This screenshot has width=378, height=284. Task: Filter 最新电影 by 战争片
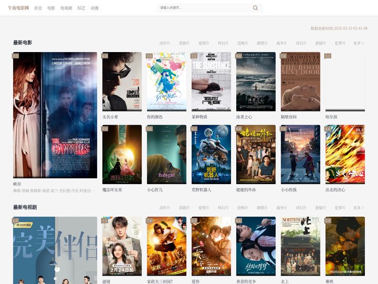281,43
